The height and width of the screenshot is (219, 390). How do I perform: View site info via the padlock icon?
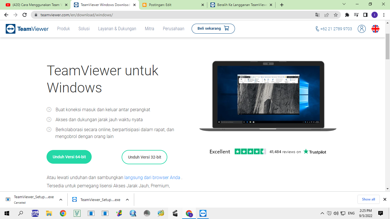click(36, 15)
